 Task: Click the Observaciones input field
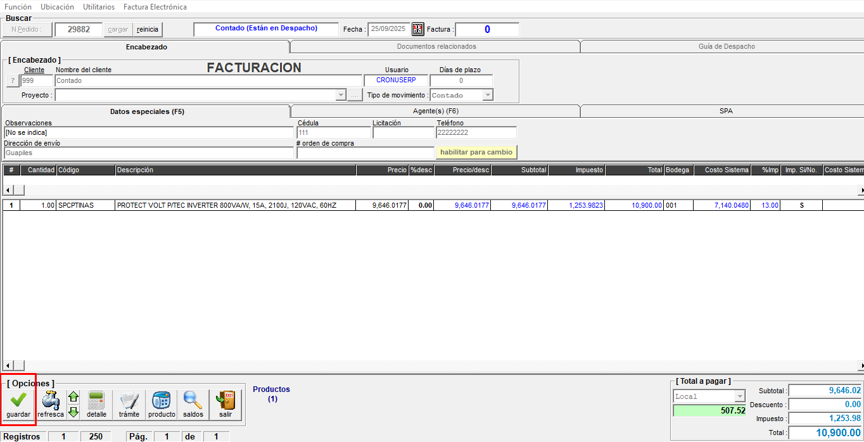point(148,132)
